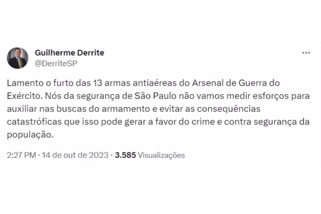Image resolution: width=321 pixels, height=214 pixels.
Task: Click the words Arsenal de Guerra
Action: pos(230,83)
